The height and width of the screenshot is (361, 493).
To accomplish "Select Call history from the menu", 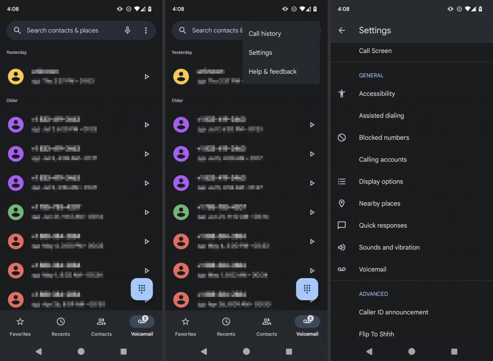I will point(264,33).
